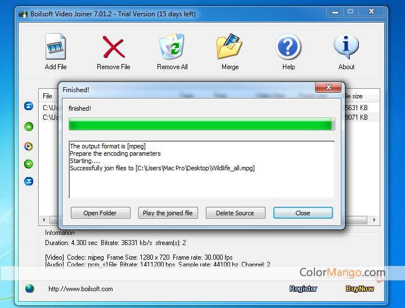405x308 pixels.
Task: Click the red X Remove File icon
Action: point(114,47)
